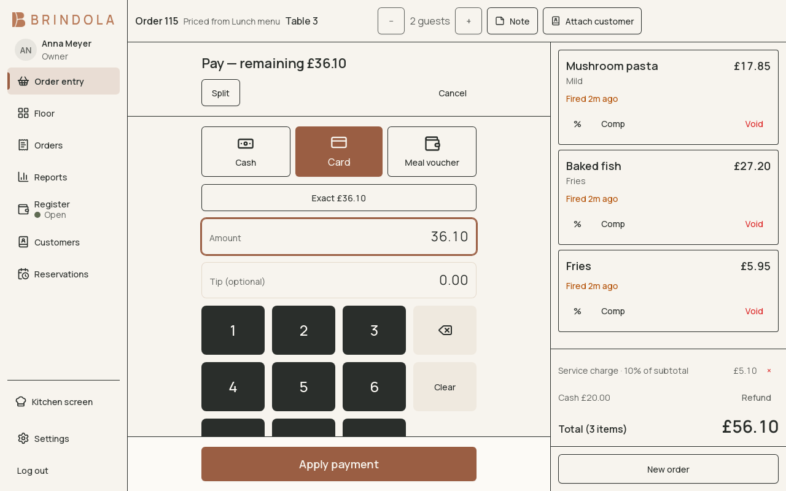
Task: Open the Reports page
Action: 63,177
